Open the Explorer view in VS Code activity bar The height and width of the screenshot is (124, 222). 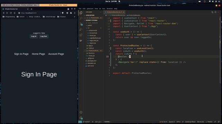81,13
